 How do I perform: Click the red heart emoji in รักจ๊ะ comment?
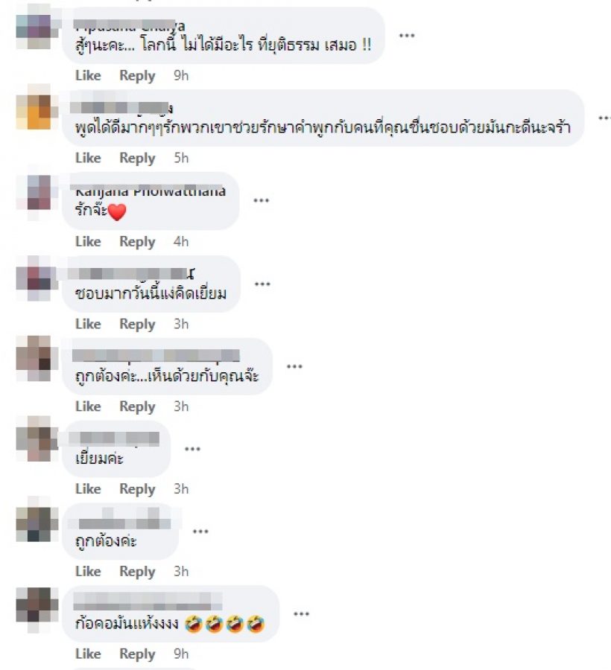(x=117, y=212)
